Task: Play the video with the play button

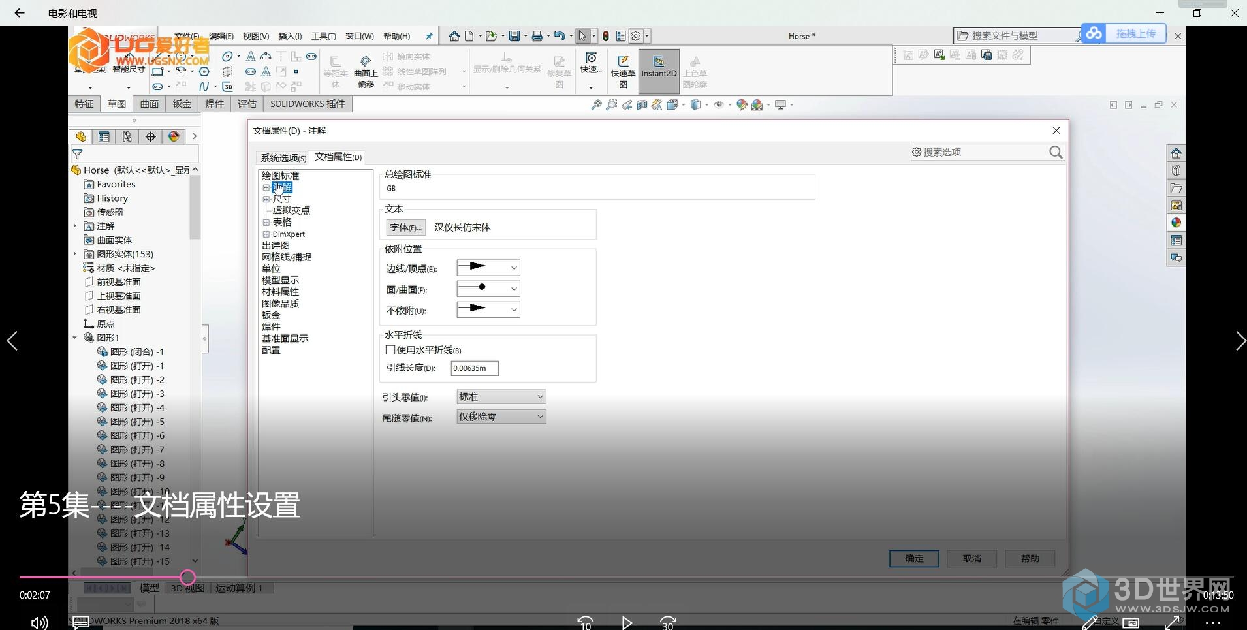Action: click(x=627, y=623)
